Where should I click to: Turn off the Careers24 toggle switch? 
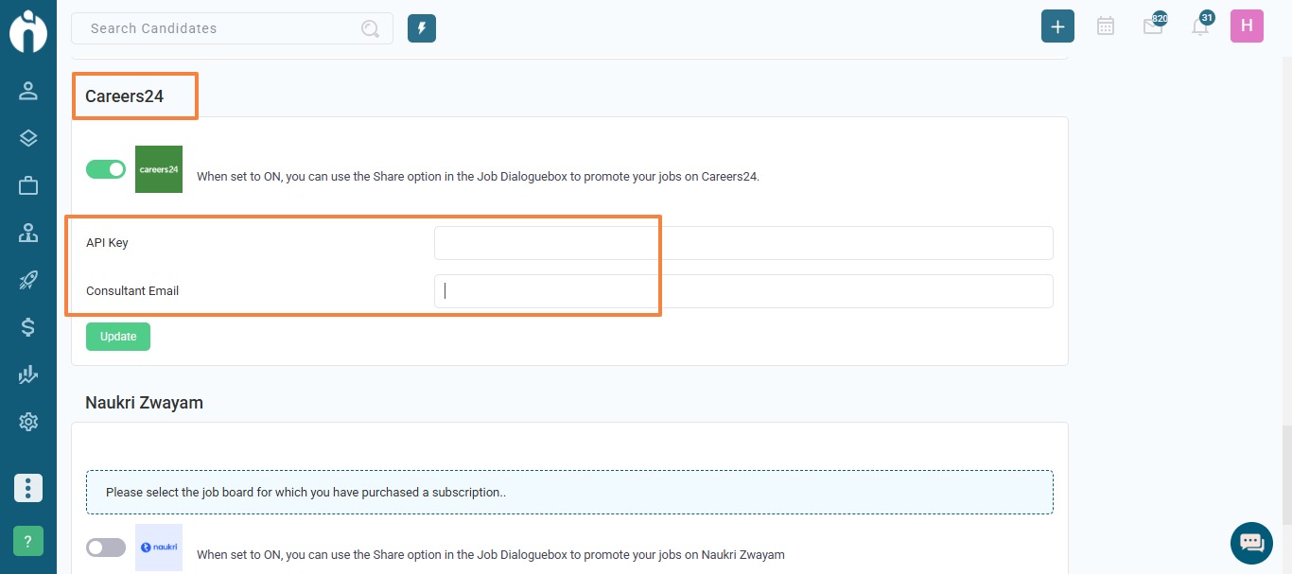(106, 169)
